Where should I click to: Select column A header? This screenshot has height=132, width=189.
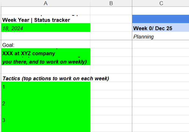coord(46,3)
